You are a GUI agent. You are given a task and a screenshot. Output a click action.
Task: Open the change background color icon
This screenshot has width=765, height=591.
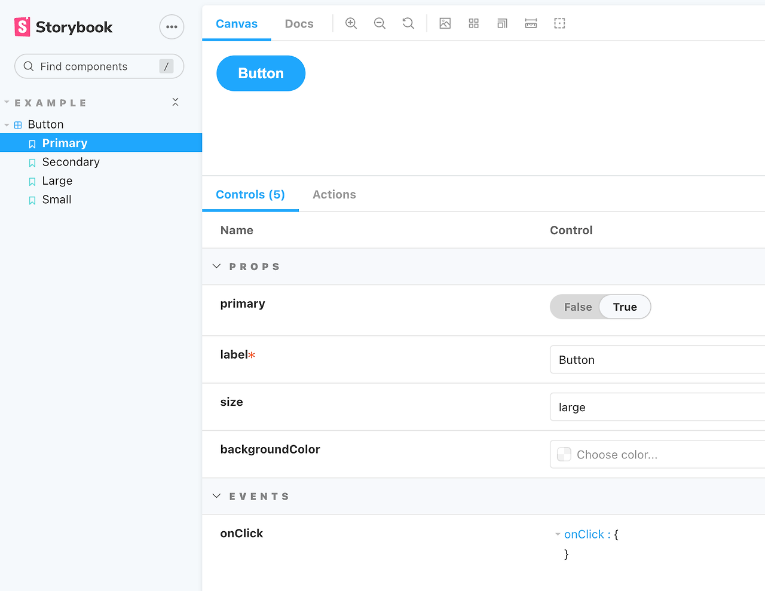[445, 23]
